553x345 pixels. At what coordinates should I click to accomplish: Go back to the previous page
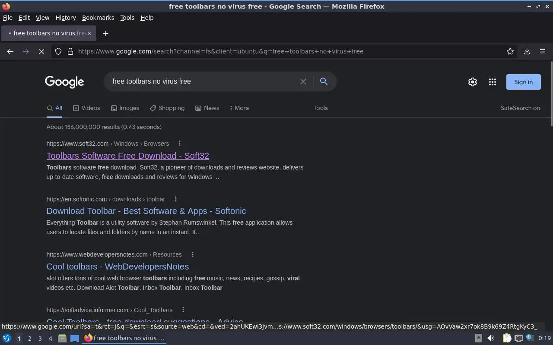coord(10,51)
